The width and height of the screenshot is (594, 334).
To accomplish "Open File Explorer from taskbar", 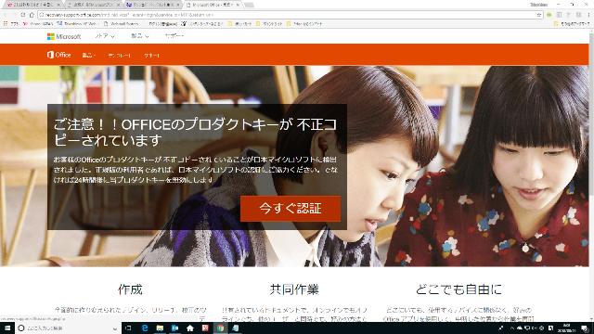I will pos(160,328).
